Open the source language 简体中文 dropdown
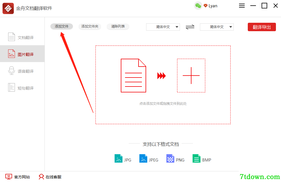Image resolution: width=281 pixels, height=182 pixels. click(x=163, y=27)
